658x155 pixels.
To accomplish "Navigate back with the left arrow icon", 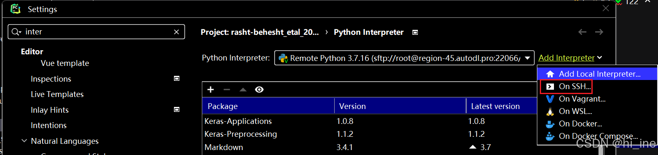I will pyautogui.click(x=582, y=32).
